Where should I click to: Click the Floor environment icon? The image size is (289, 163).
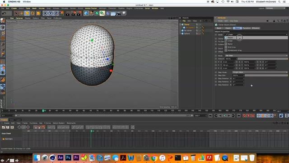coord(113,14)
